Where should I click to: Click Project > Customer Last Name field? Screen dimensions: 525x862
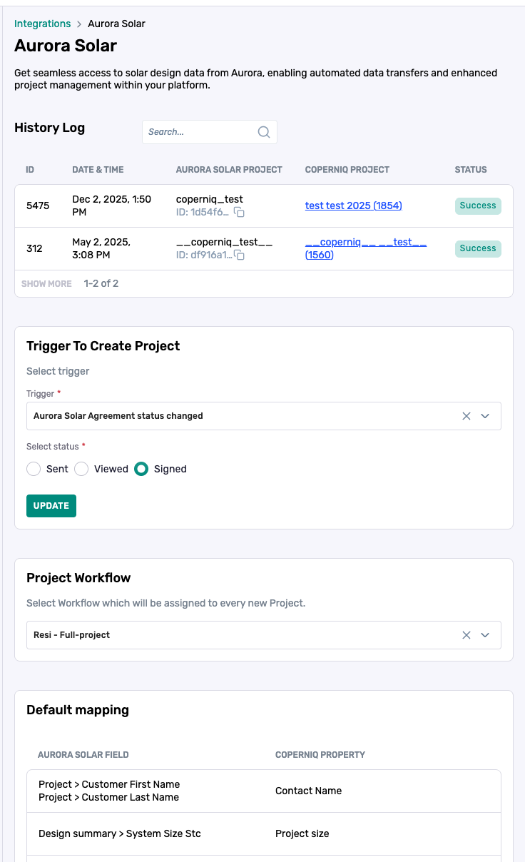(108, 797)
